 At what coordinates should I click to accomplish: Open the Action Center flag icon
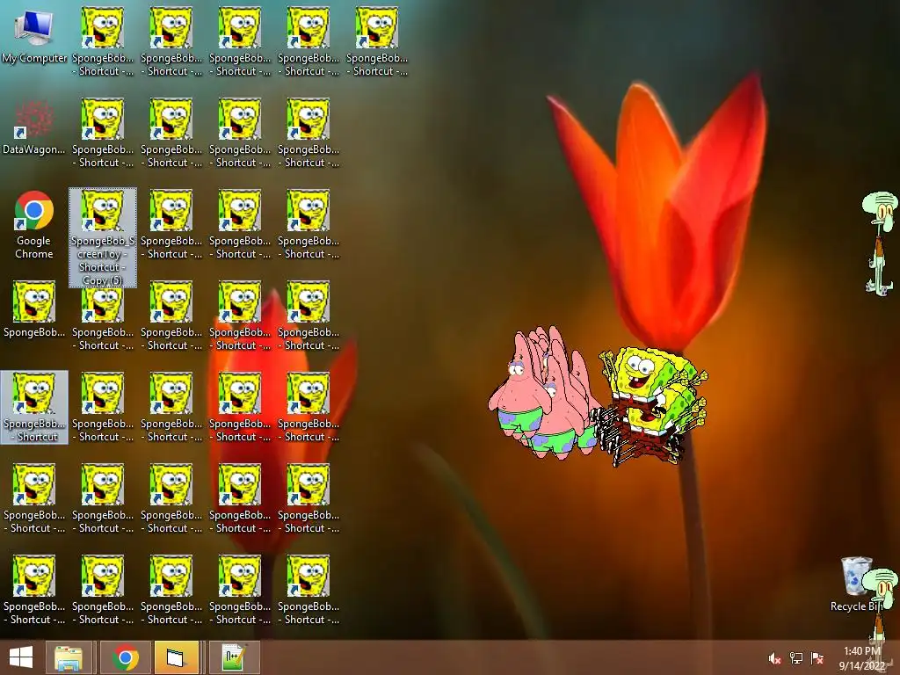(x=817, y=658)
